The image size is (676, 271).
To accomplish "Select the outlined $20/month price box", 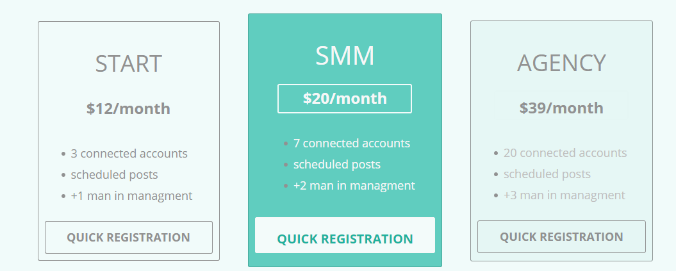I will point(345,99).
